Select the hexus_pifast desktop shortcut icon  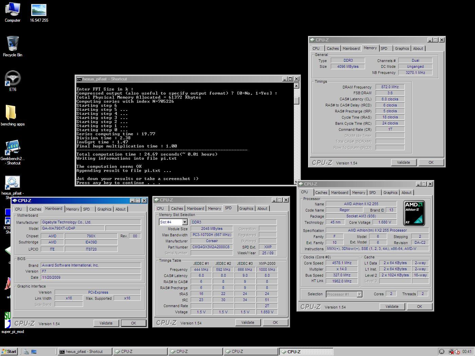click(13, 187)
